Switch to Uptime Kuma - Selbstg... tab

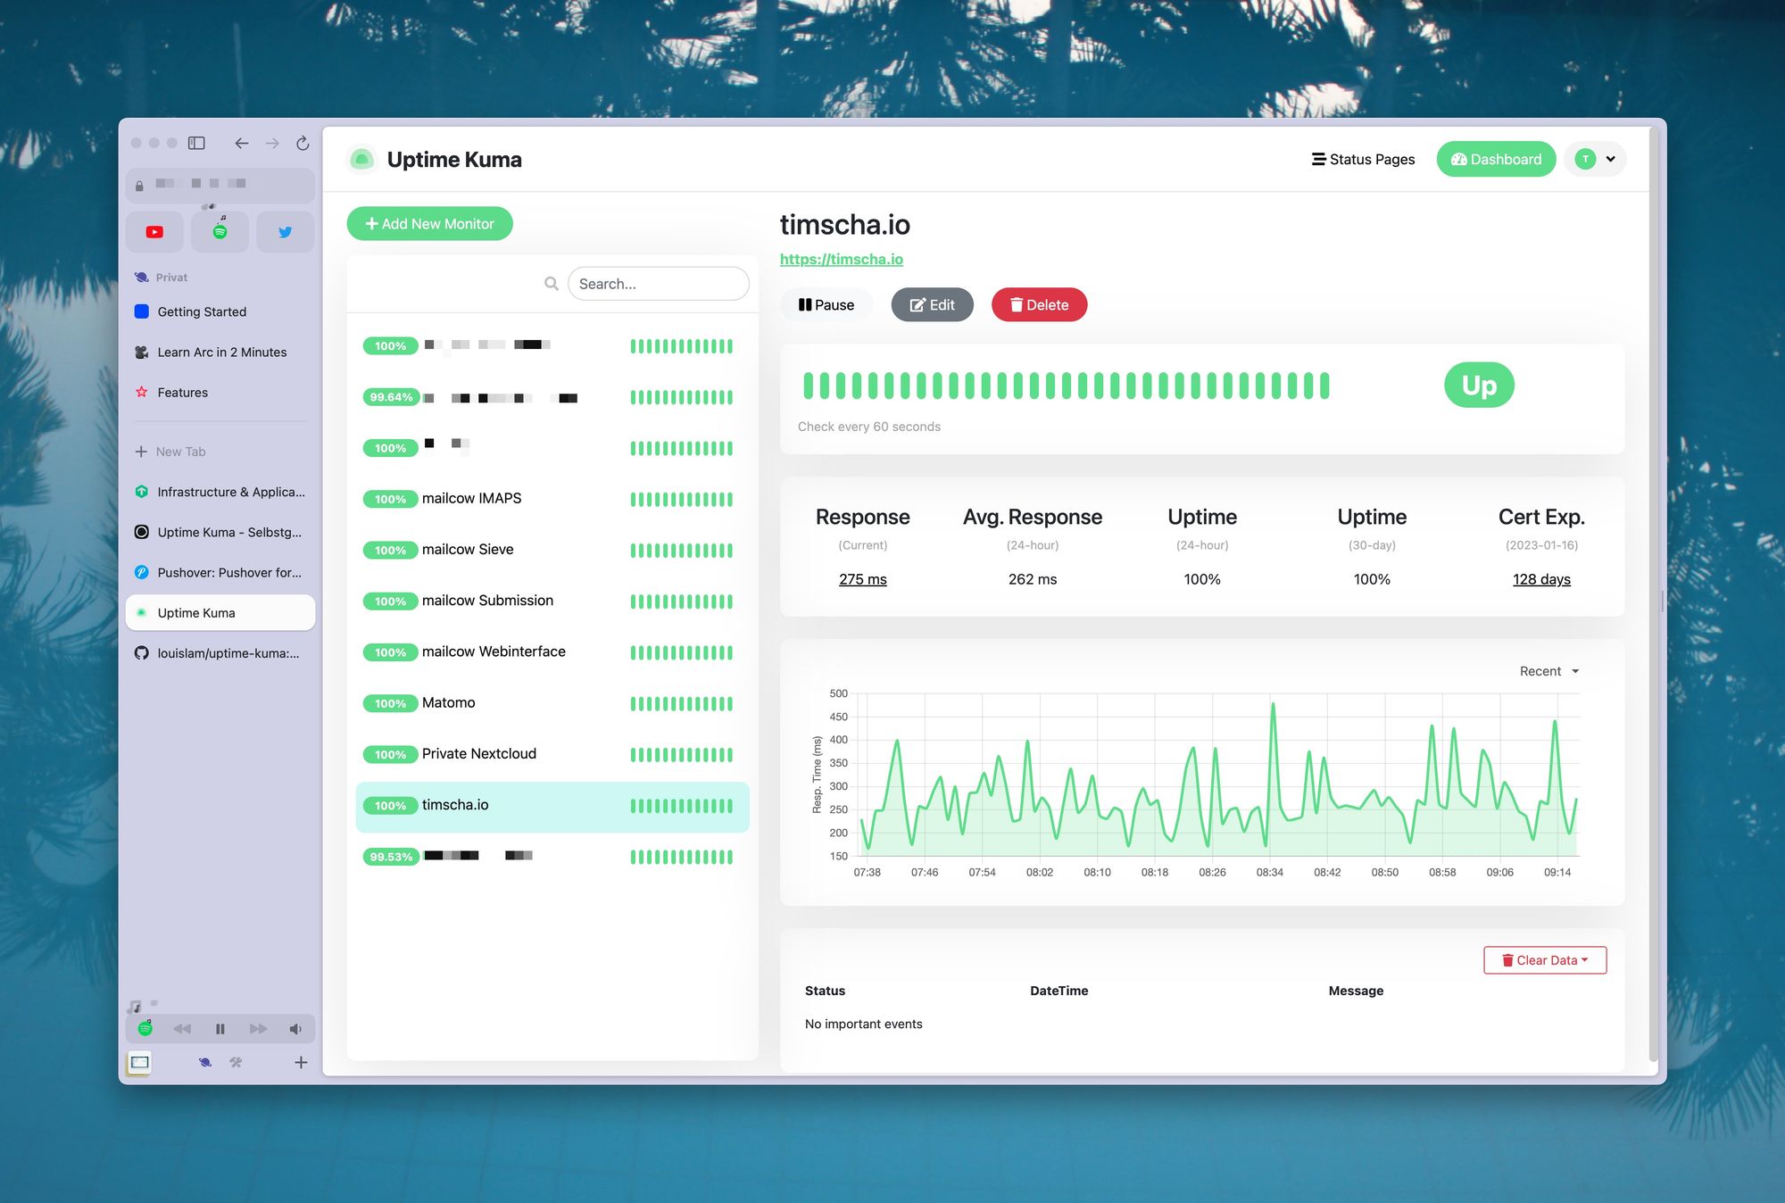click(x=220, y=532)
